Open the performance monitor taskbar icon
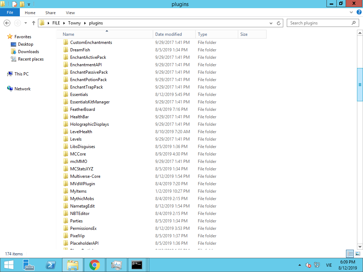Viewport: 363px width, 272px height. click(116, 265)
